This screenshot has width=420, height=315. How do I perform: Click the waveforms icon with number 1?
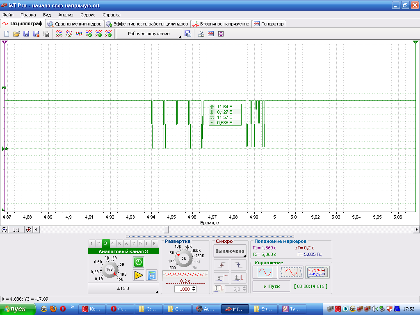[x=98, y=34]
